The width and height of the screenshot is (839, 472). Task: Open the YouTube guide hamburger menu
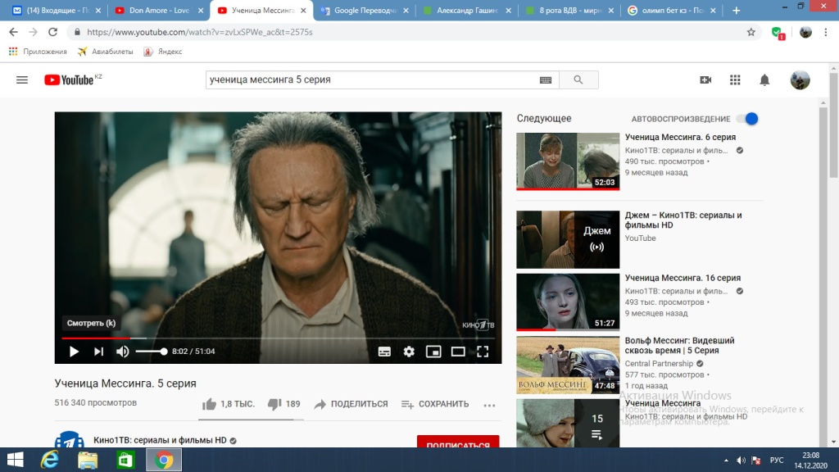pos(22,79)
